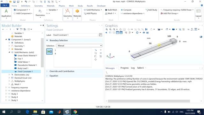Open Microsoft Edge from the taskbar
The width and height of the screenshot is (204, 115).
point(27,112)
